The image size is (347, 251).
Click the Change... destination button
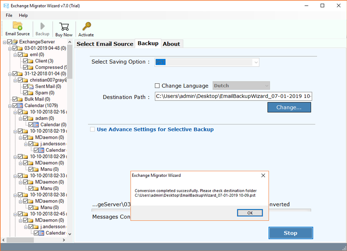click(289, 107)
